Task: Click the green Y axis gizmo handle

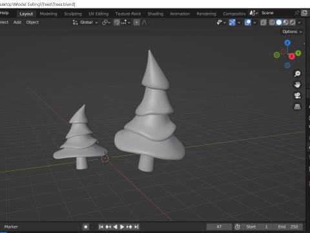Action: (298, 53)
